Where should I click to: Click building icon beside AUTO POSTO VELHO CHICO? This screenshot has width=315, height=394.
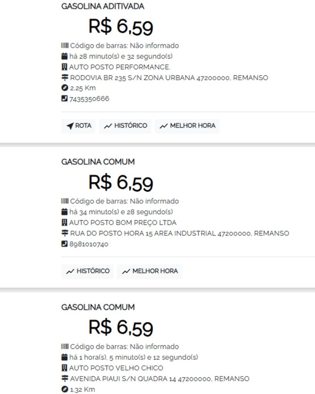(65, 368)
